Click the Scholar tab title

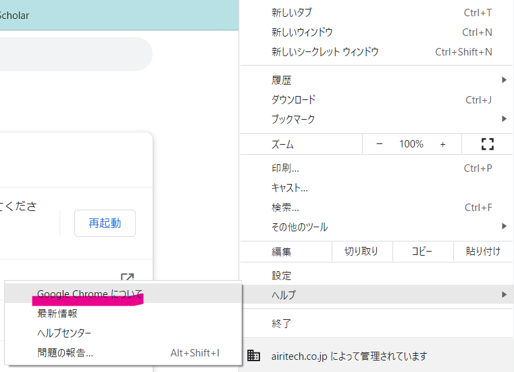click(x=14, y=16)
